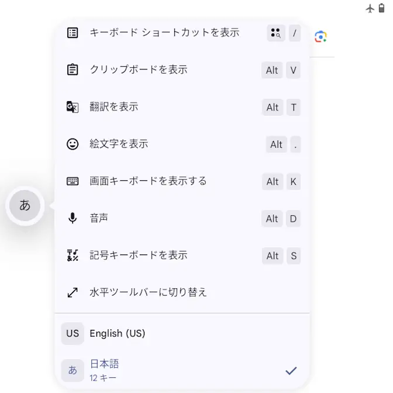Click the on-screen keyboard icon
The width and height of the screenshot is (393, 393).
click(73, 181)
